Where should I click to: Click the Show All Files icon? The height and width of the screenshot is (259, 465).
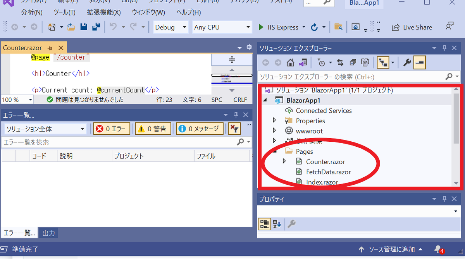click(x=365, y=62)
